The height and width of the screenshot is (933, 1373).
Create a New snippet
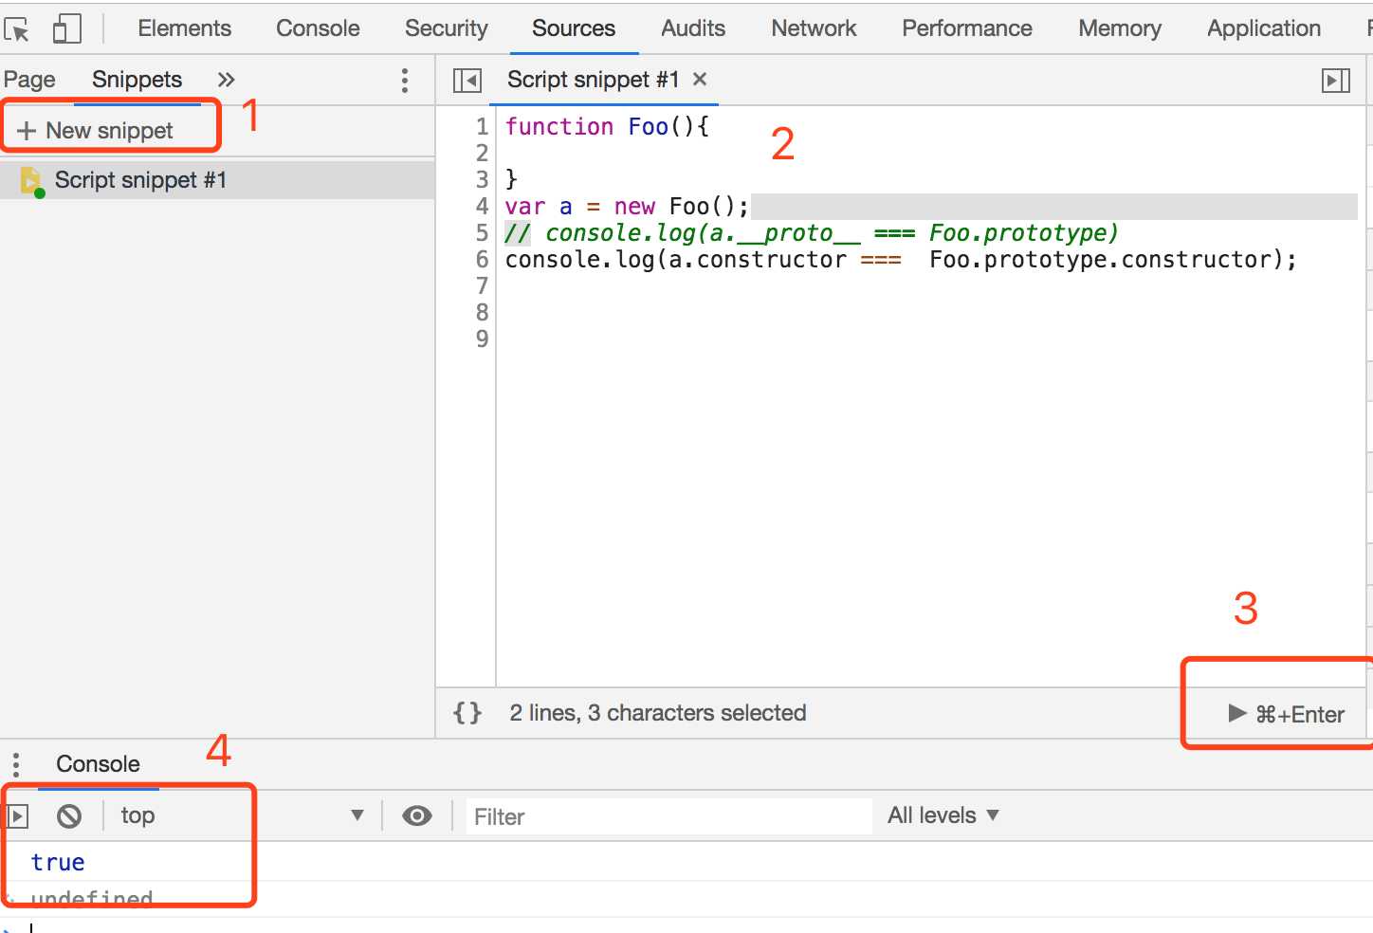tap(96, 131)
